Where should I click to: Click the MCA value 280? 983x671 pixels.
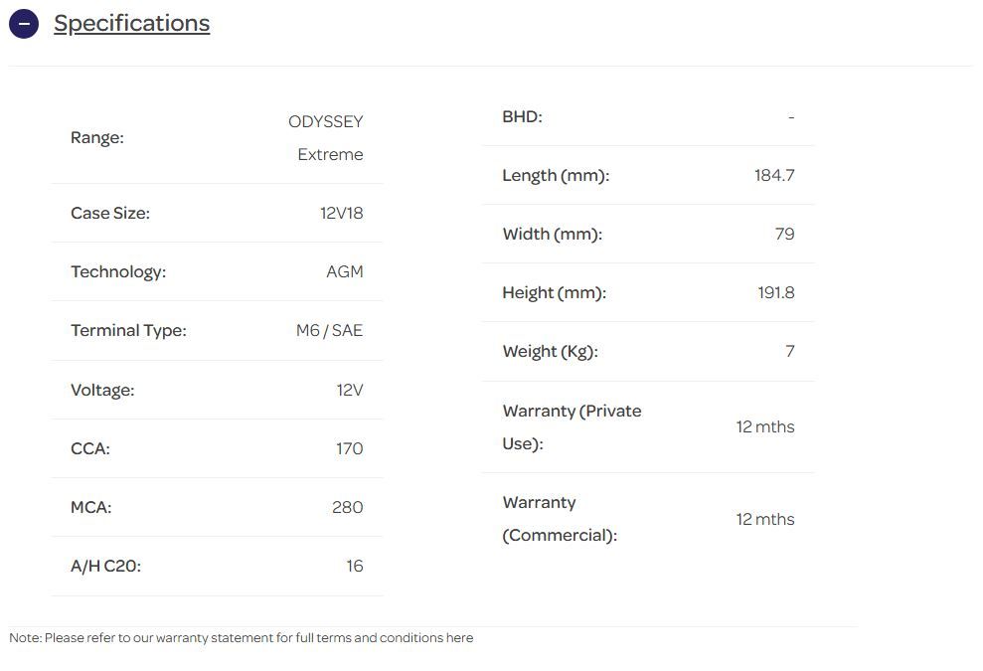347,507
